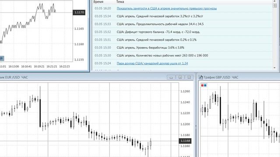This screenshot has width=280, height=157.
Task: Click the 1.1200 price axis label on EUR/USD chart
Action: [185, 124]
